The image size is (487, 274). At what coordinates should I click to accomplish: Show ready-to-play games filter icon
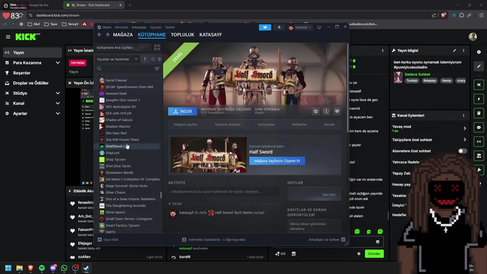(159, 59)
